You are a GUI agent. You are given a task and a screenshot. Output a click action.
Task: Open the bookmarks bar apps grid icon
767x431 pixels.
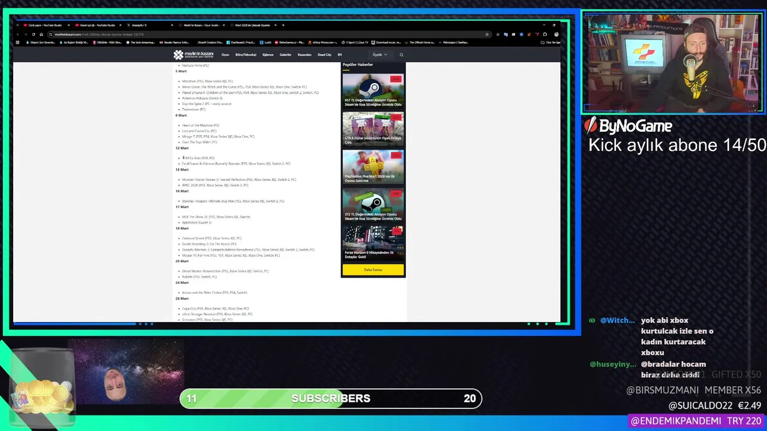pos(17,43)
